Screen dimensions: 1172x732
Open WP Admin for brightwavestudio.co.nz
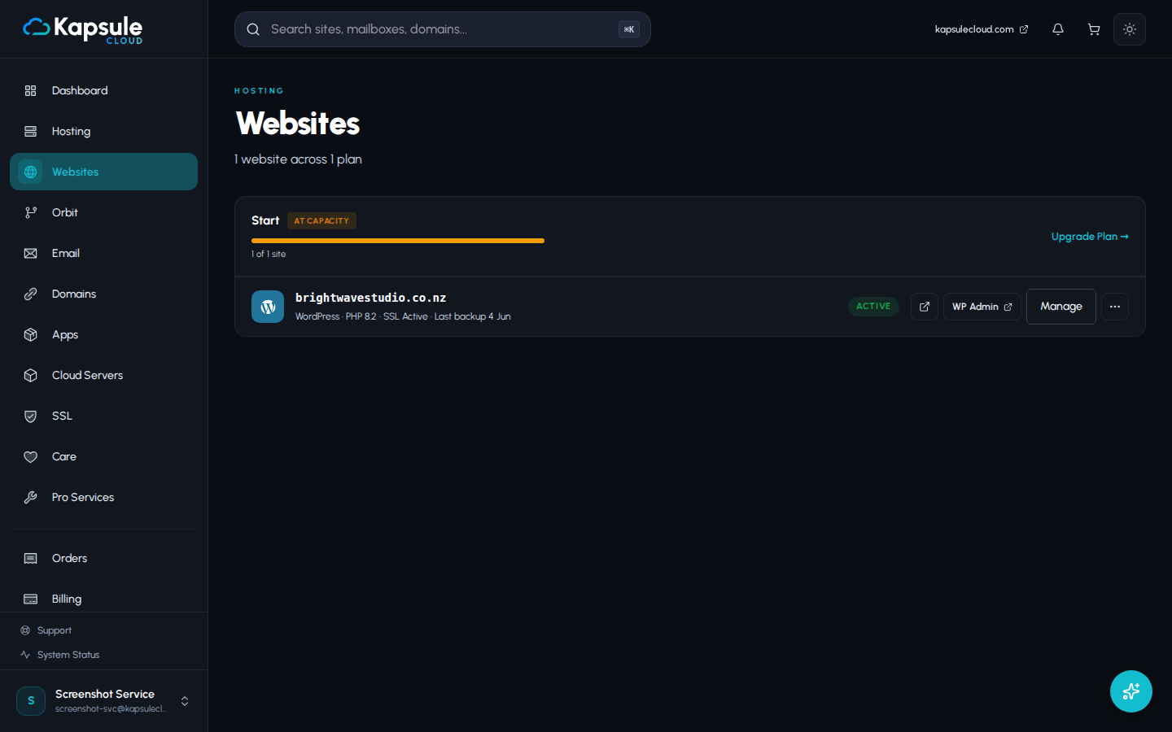pyautogui.click(x=982, y=307)
